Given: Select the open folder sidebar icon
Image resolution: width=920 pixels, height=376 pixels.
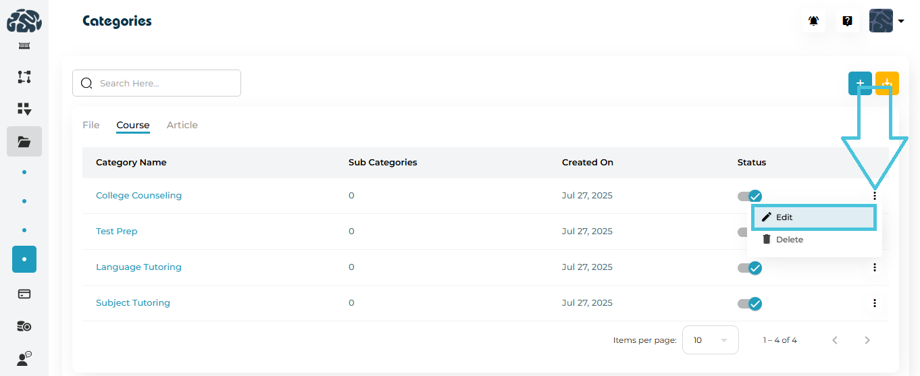Looking at the screenshot, I should (x=24, y=142).
